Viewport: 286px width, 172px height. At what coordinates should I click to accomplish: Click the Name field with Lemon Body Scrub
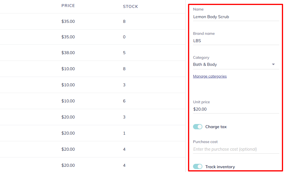236,17
